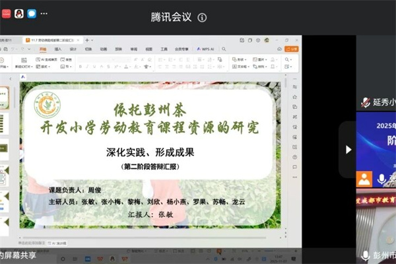Toggle bold formatting in the ribbon
Screen dimensions: 396x264
pos(80,67)
